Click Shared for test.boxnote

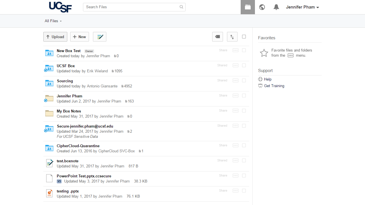pyautogui.click(x=222, y=161)
